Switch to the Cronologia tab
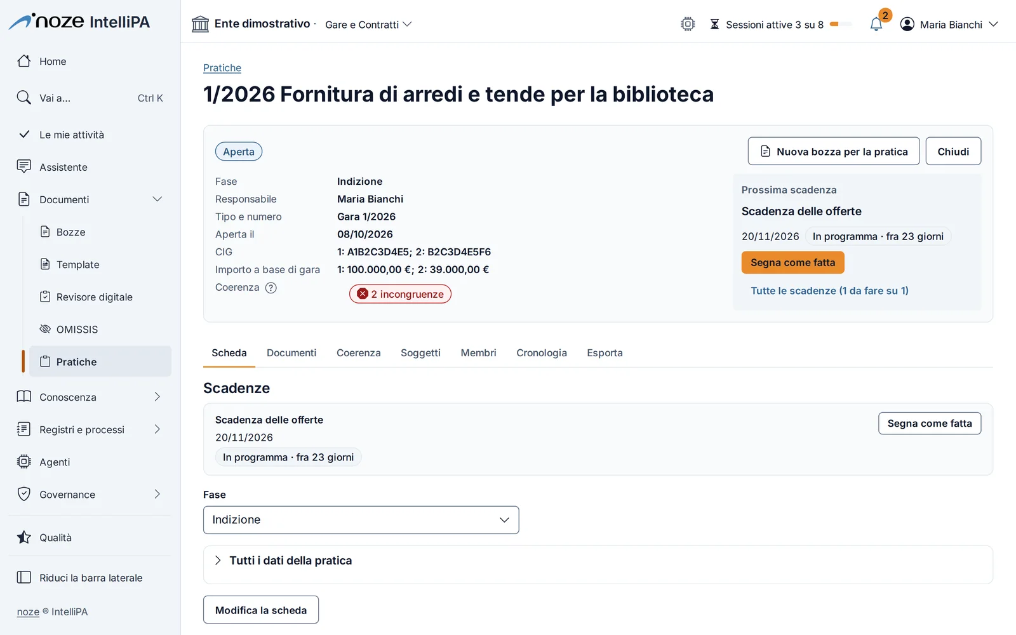 [x=542, y=353]
